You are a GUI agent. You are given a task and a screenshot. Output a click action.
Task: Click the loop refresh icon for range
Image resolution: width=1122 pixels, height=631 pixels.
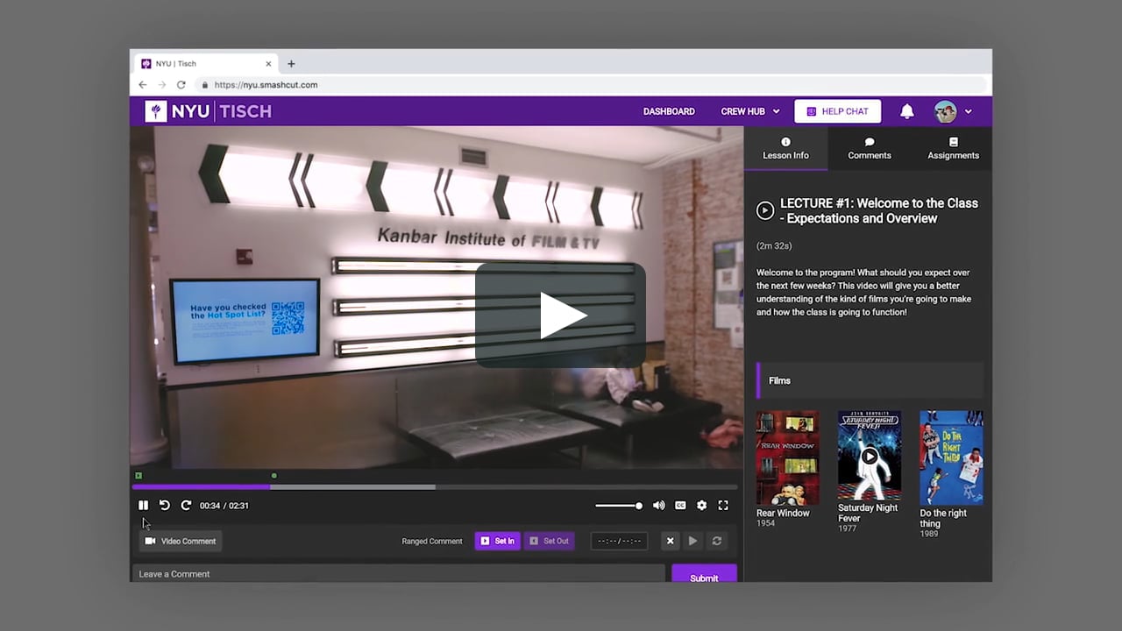(x=716, y=541)
